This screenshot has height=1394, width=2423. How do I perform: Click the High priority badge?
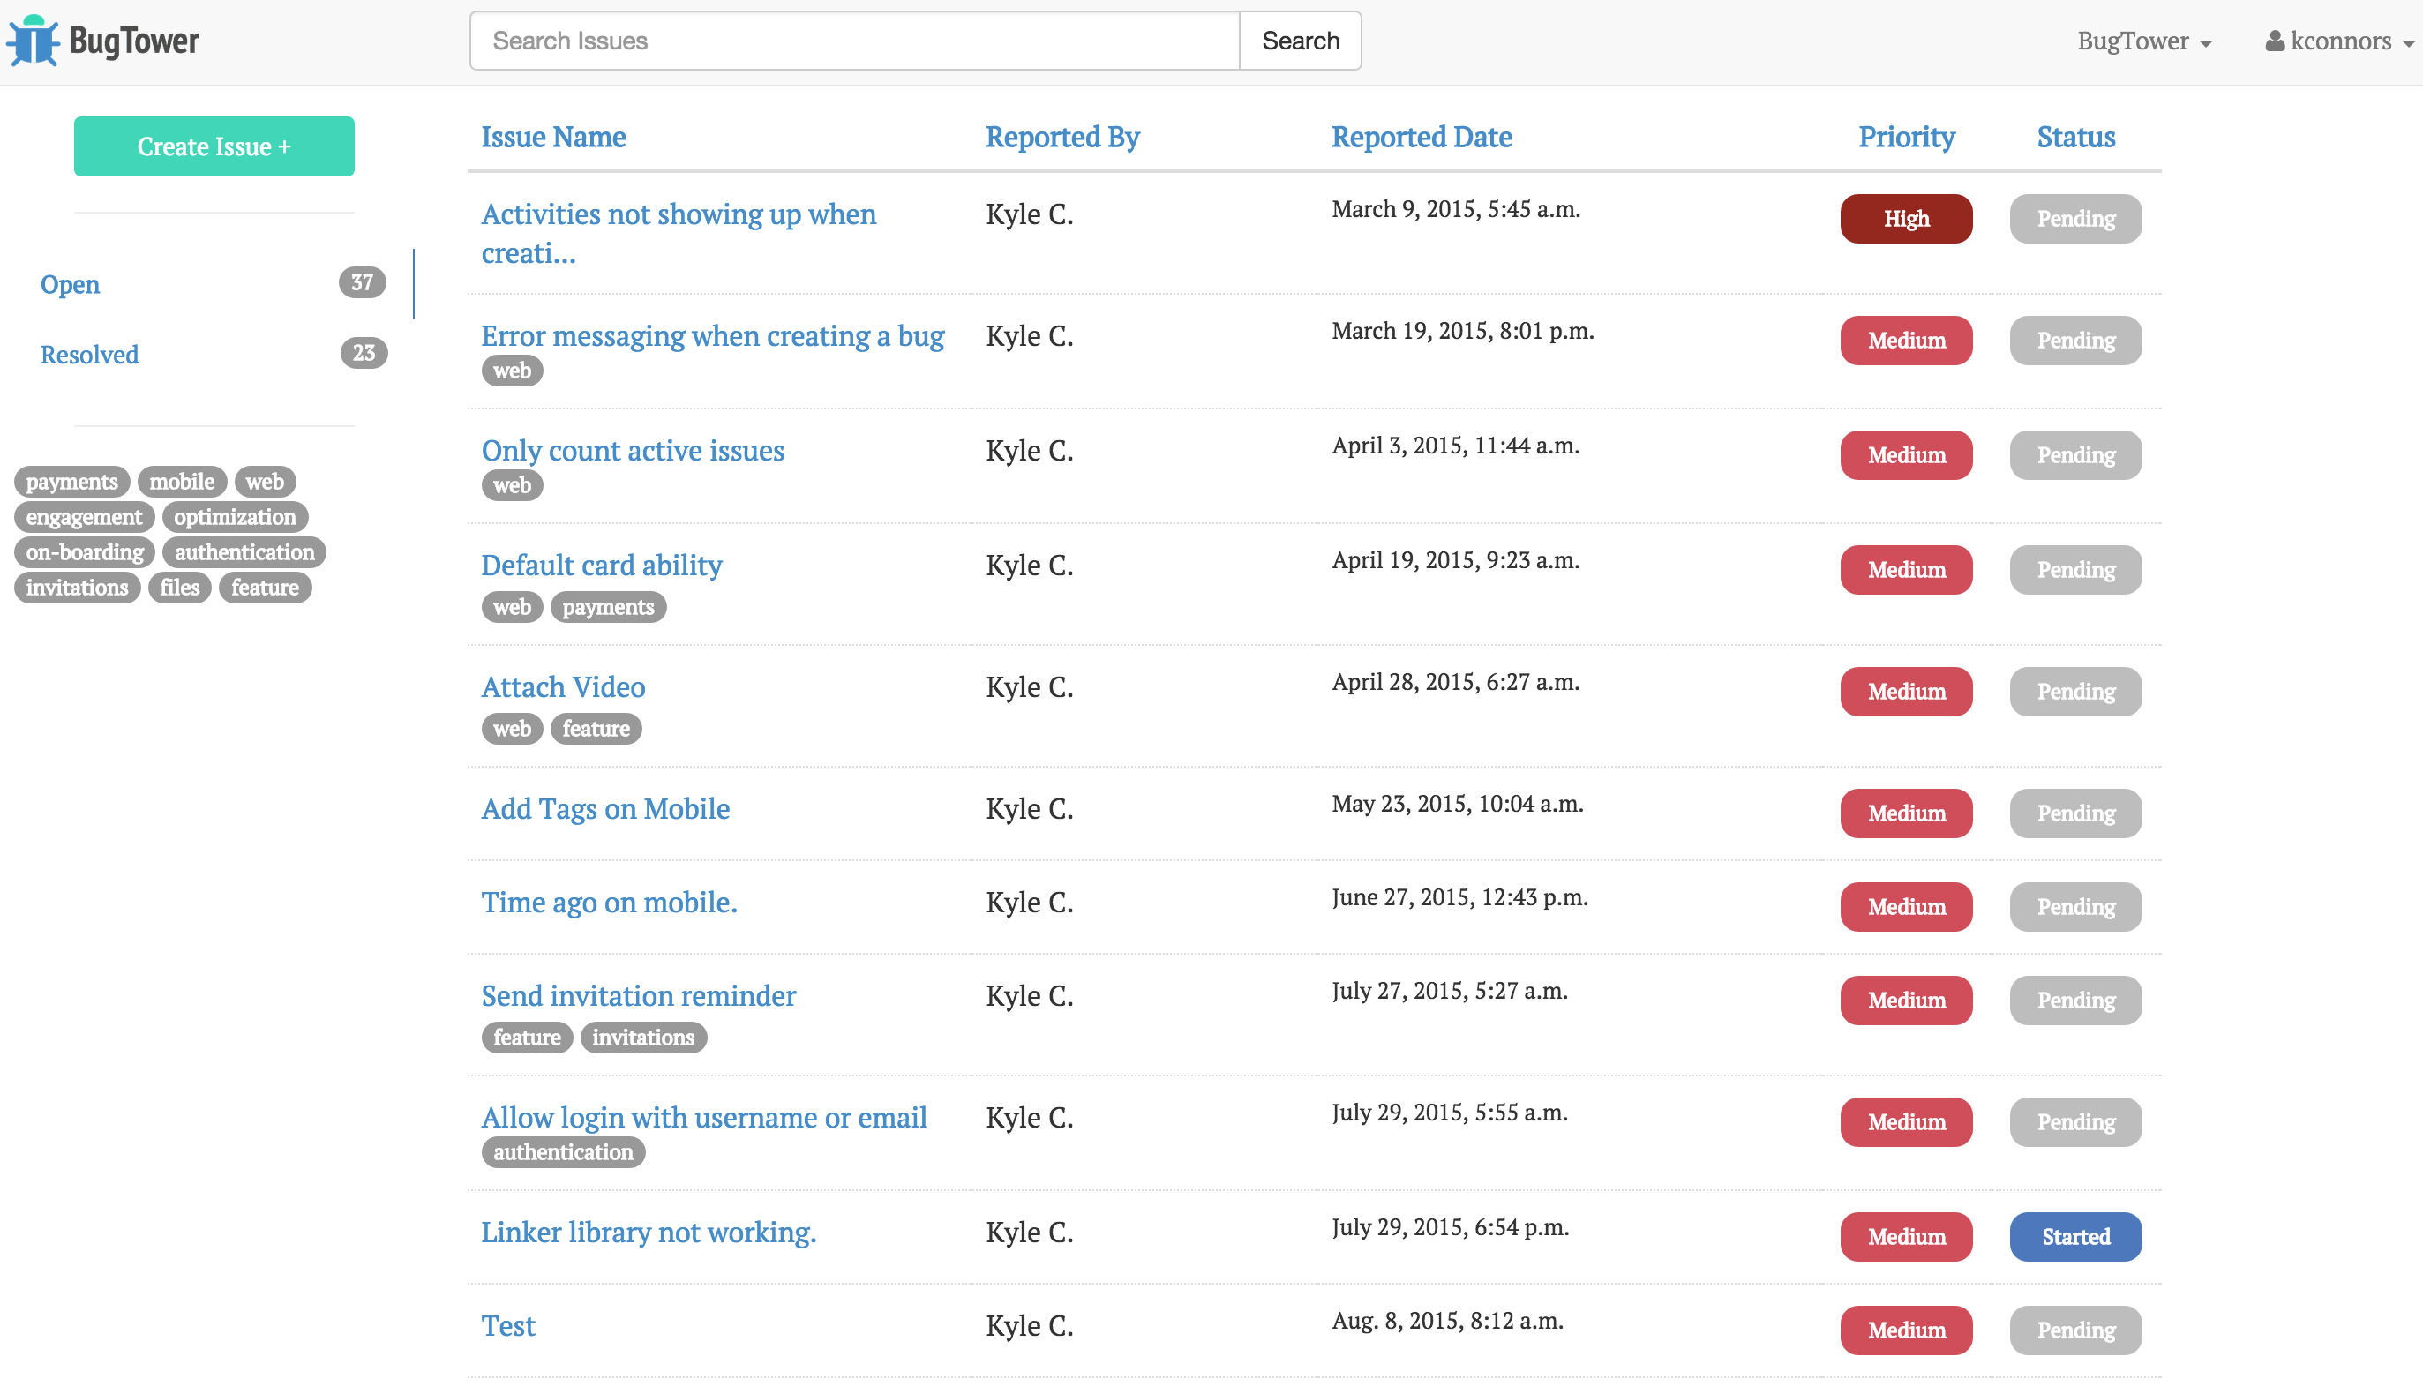1905,220
